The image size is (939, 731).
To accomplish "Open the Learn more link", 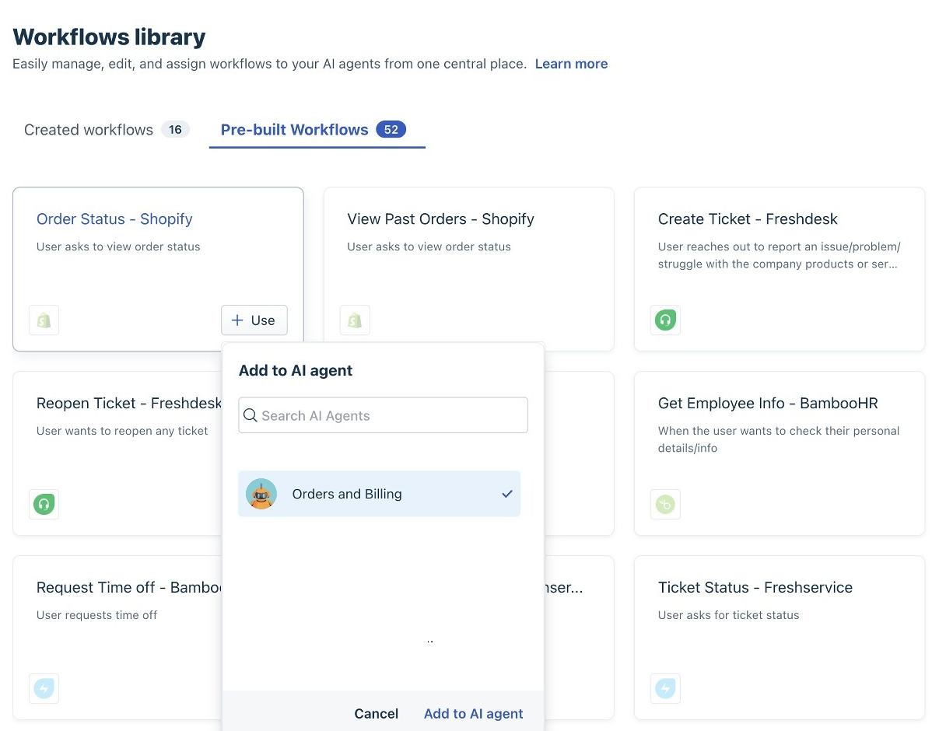I will [x=571, y=64].
